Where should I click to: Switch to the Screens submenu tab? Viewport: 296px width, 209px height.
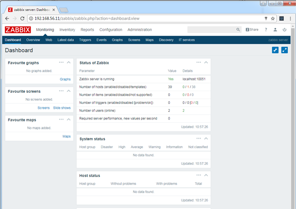pyautogui.click(x=134, y=40)
